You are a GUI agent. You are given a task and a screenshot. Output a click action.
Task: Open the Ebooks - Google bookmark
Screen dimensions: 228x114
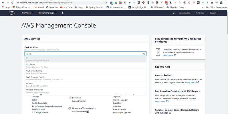pyautogui.click(x=176, y=7)
